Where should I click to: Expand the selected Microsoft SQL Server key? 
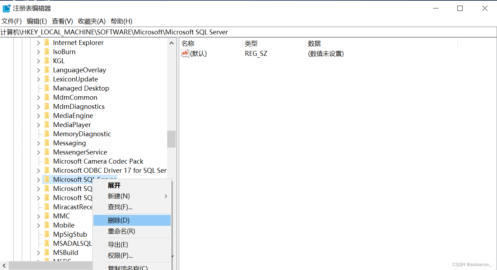click(x=39, y=180)
